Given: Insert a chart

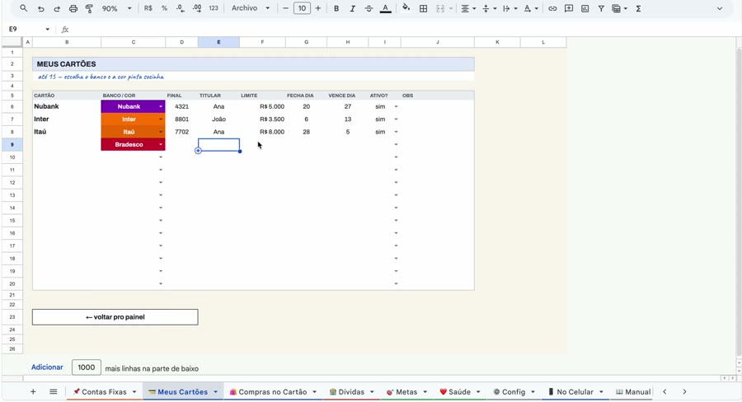Looking at the screenshot, I should click(585, 8).
